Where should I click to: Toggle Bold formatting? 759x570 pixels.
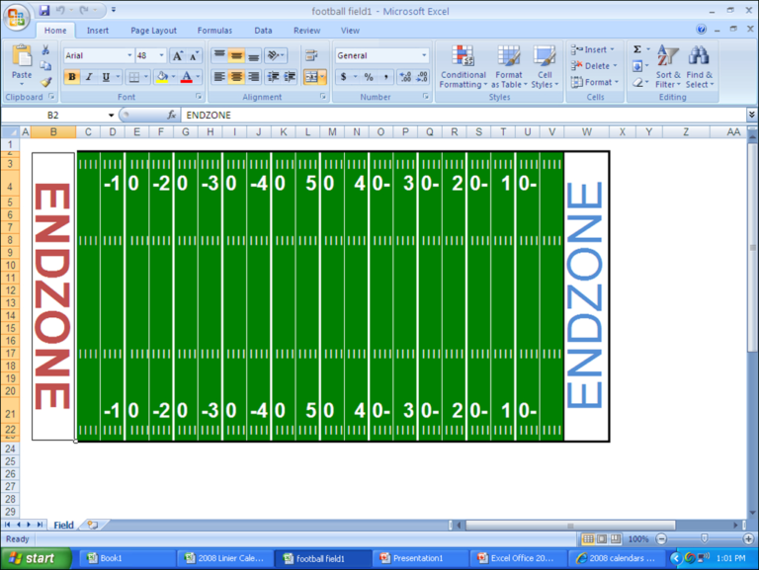pos(72,77)
